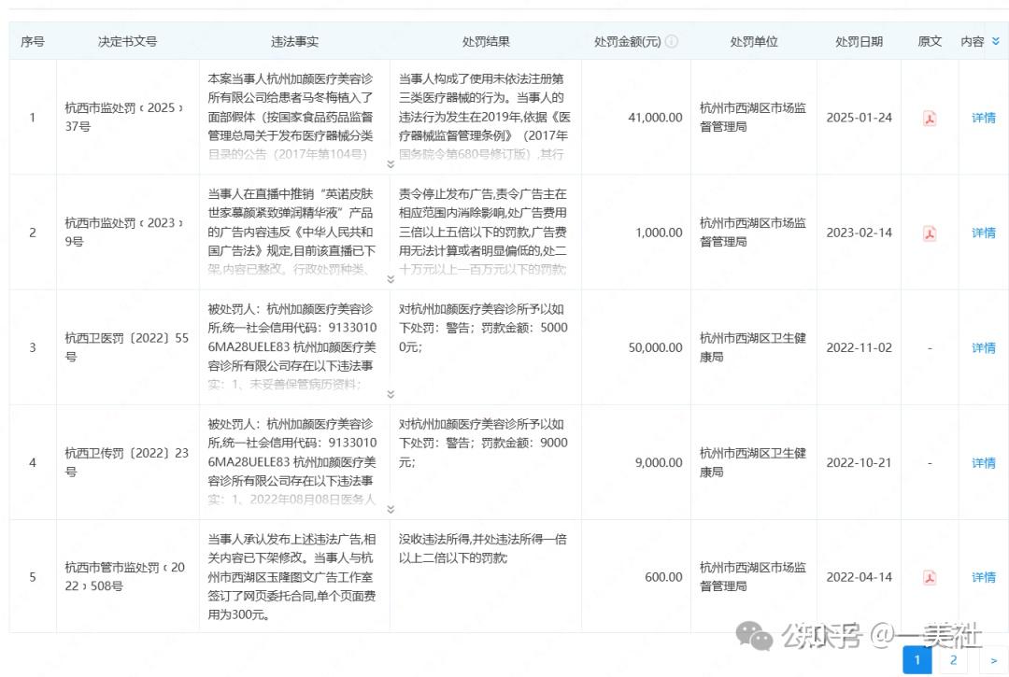Expand the truncated 违法事实 text in row 4
This screenshot has height=677, width=1009.
coord(391,508)
